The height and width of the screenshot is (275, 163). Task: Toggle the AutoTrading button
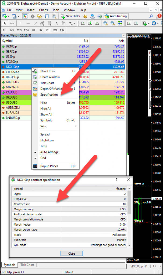115,16
